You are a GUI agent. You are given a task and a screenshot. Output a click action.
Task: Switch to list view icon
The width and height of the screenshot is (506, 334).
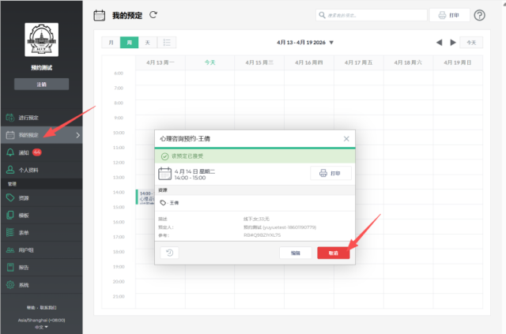(168, 43)
